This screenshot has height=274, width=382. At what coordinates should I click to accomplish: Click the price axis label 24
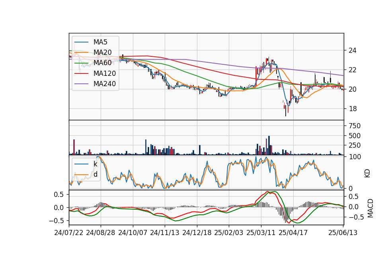point(353,50)
